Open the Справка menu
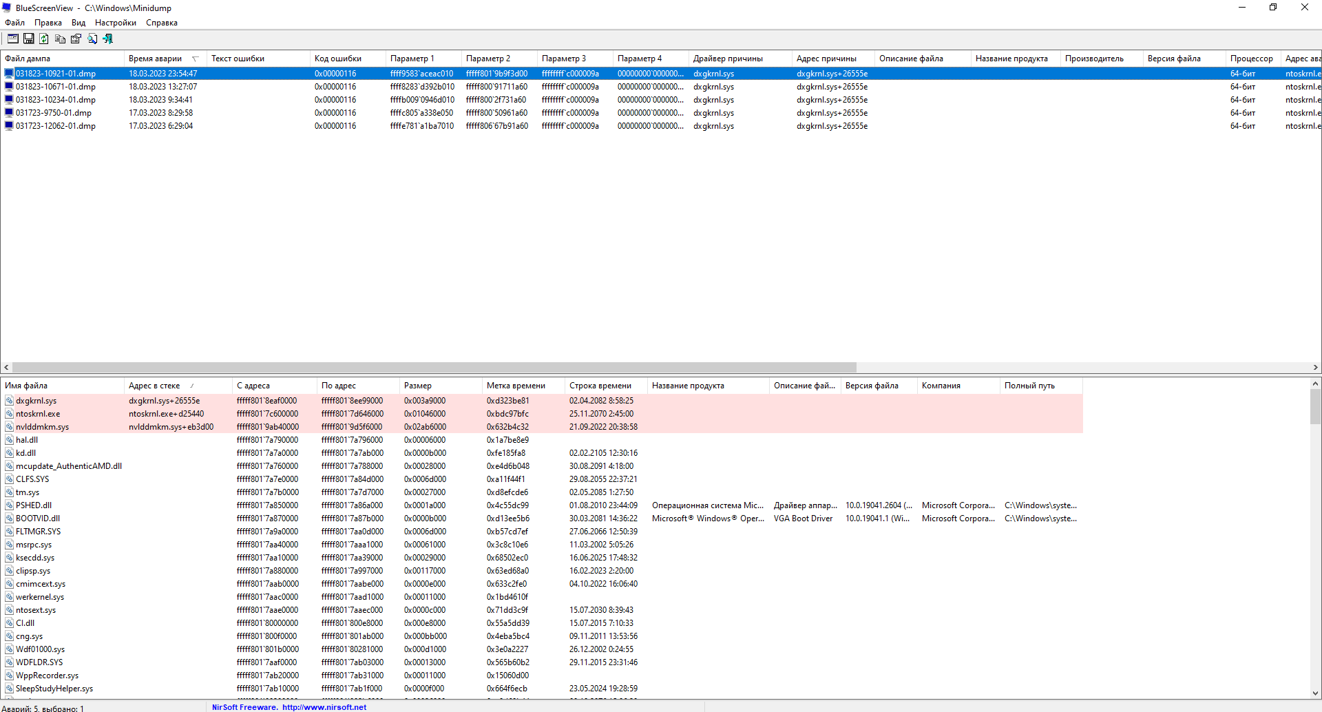This screenshot has width=1322, height=712. pyautogui.click(x=162, y=23)
